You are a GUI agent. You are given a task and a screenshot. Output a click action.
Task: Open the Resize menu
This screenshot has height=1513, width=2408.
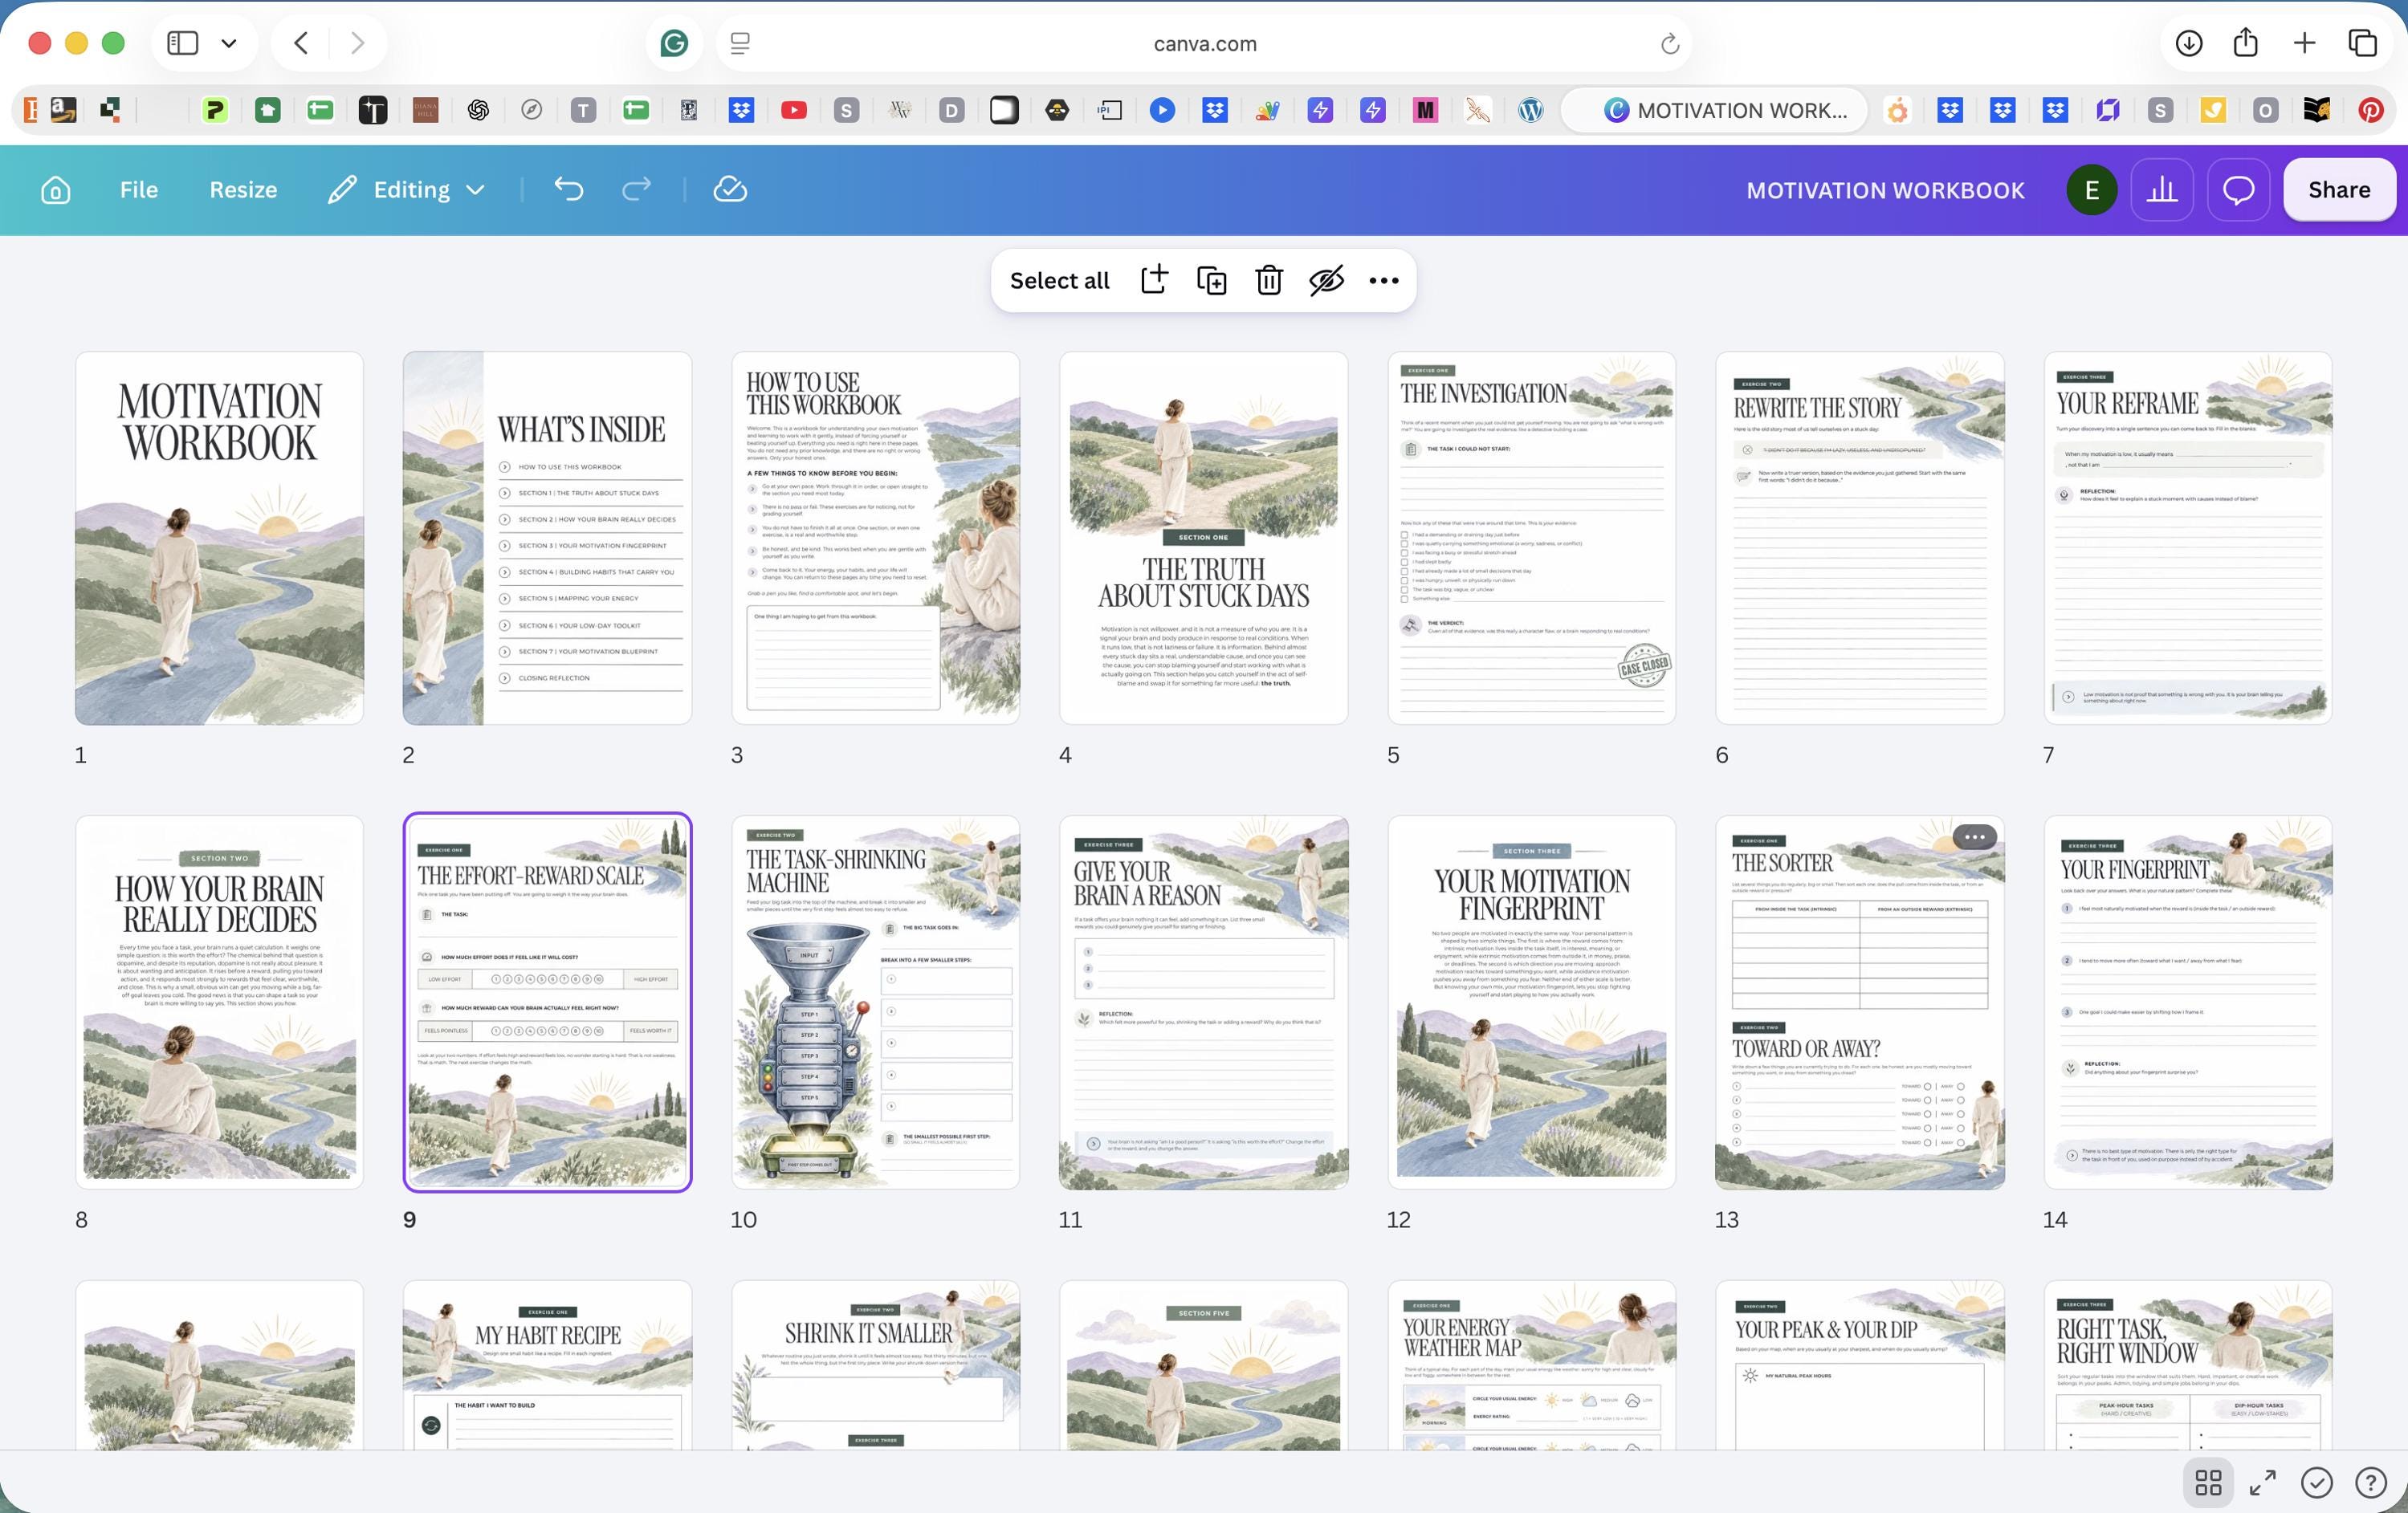coord(243,190)
